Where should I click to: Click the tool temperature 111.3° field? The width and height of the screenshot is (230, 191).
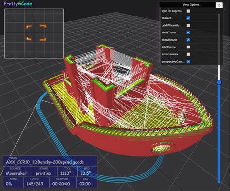coord(66,173)
